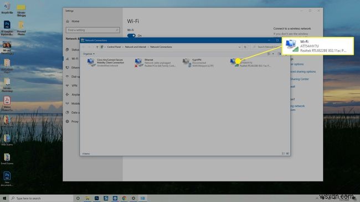This screenshot has height=202, width=360.
Task: Minimize the Network Connections window
Action: [269, 40]
